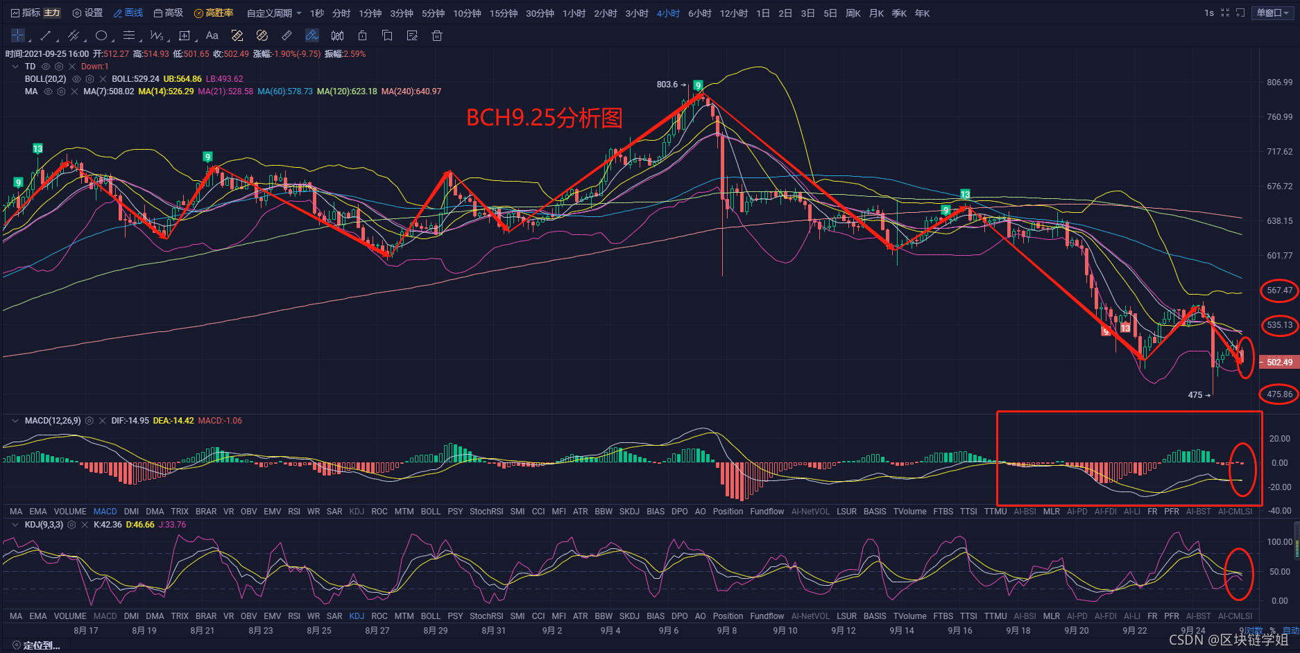Viewport: 1300px width, 653px height.
Task: Click the 定位到 locate button at bottom left
Action: pyautogui.click(x=36, y=645)
